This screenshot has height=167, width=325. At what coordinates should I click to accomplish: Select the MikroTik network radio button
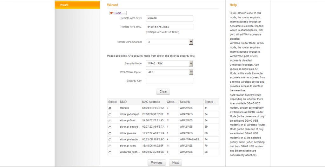point(110,108)
